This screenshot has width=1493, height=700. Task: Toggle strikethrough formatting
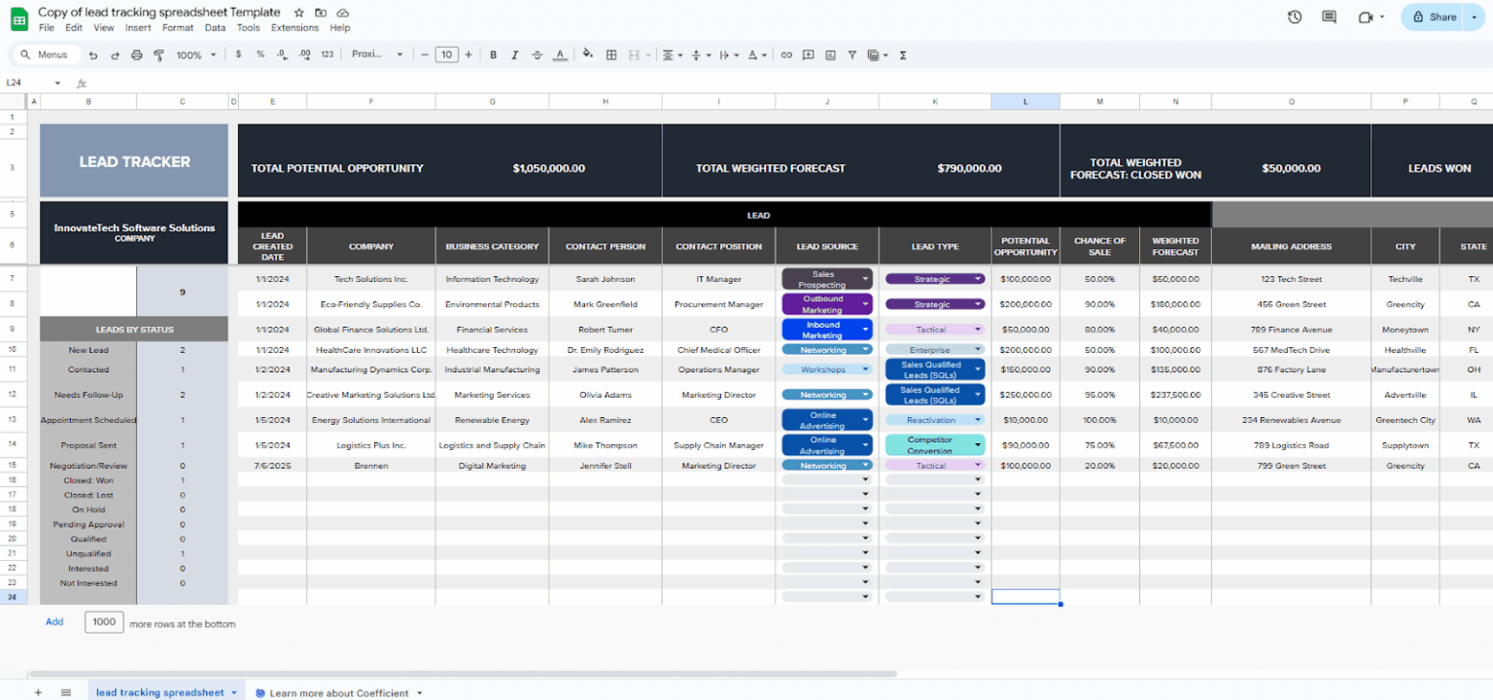536,54
